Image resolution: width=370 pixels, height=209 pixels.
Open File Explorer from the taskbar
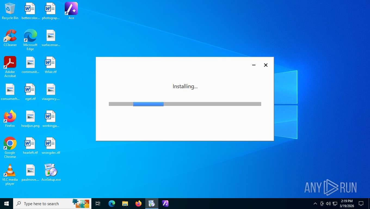(125, 204)
